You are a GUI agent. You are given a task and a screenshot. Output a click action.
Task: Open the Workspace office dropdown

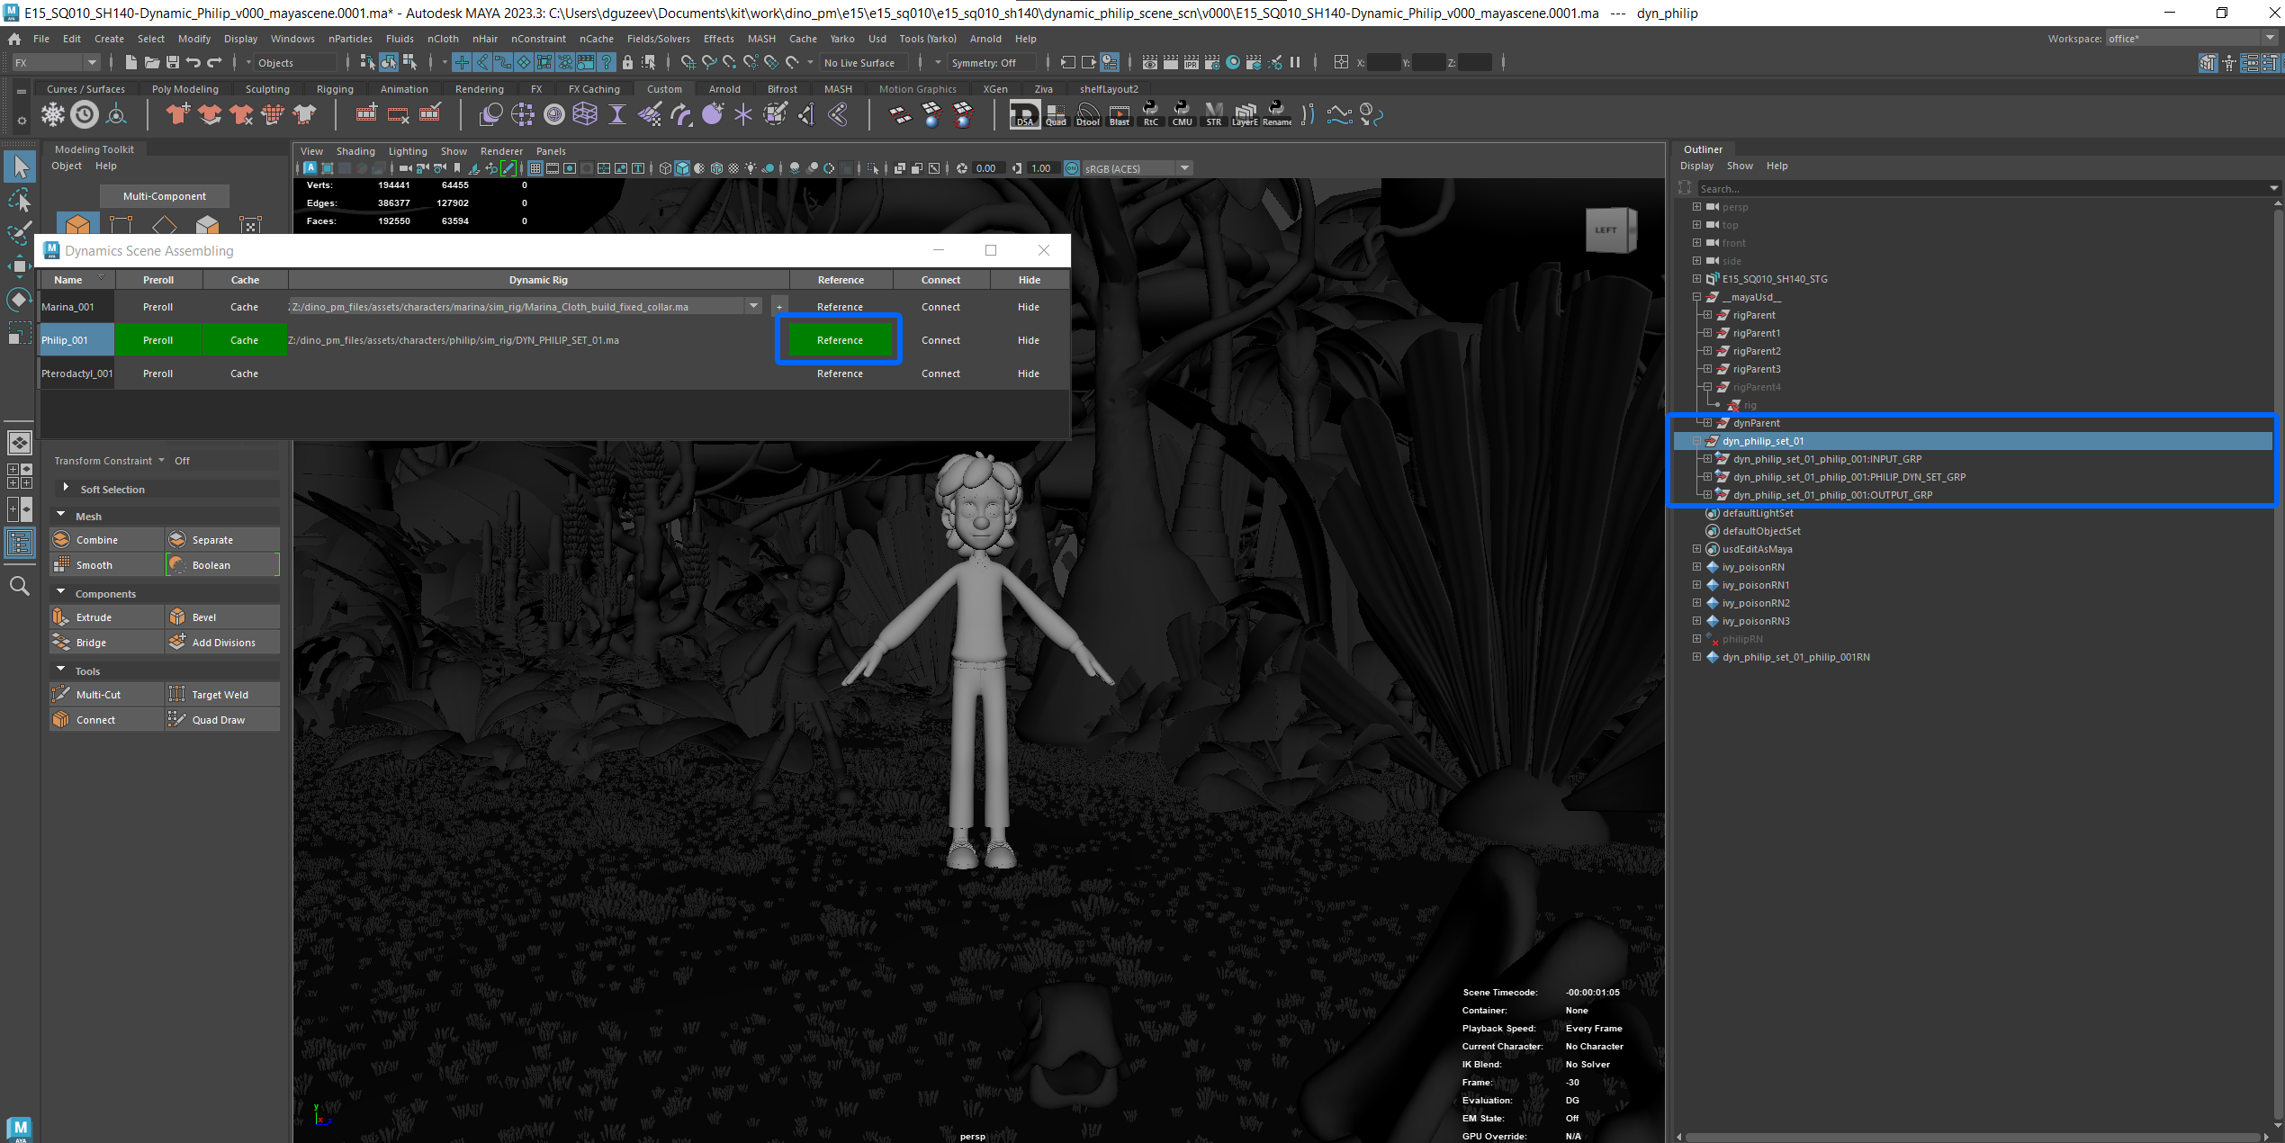(x=2192, y=38)
